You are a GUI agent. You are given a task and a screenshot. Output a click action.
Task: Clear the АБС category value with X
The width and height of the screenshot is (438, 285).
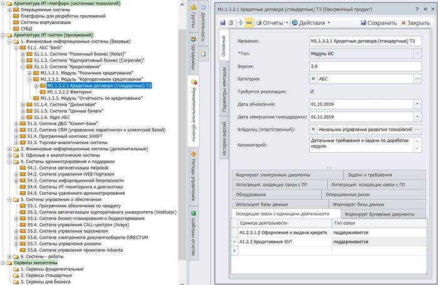(x=313, y=78)
